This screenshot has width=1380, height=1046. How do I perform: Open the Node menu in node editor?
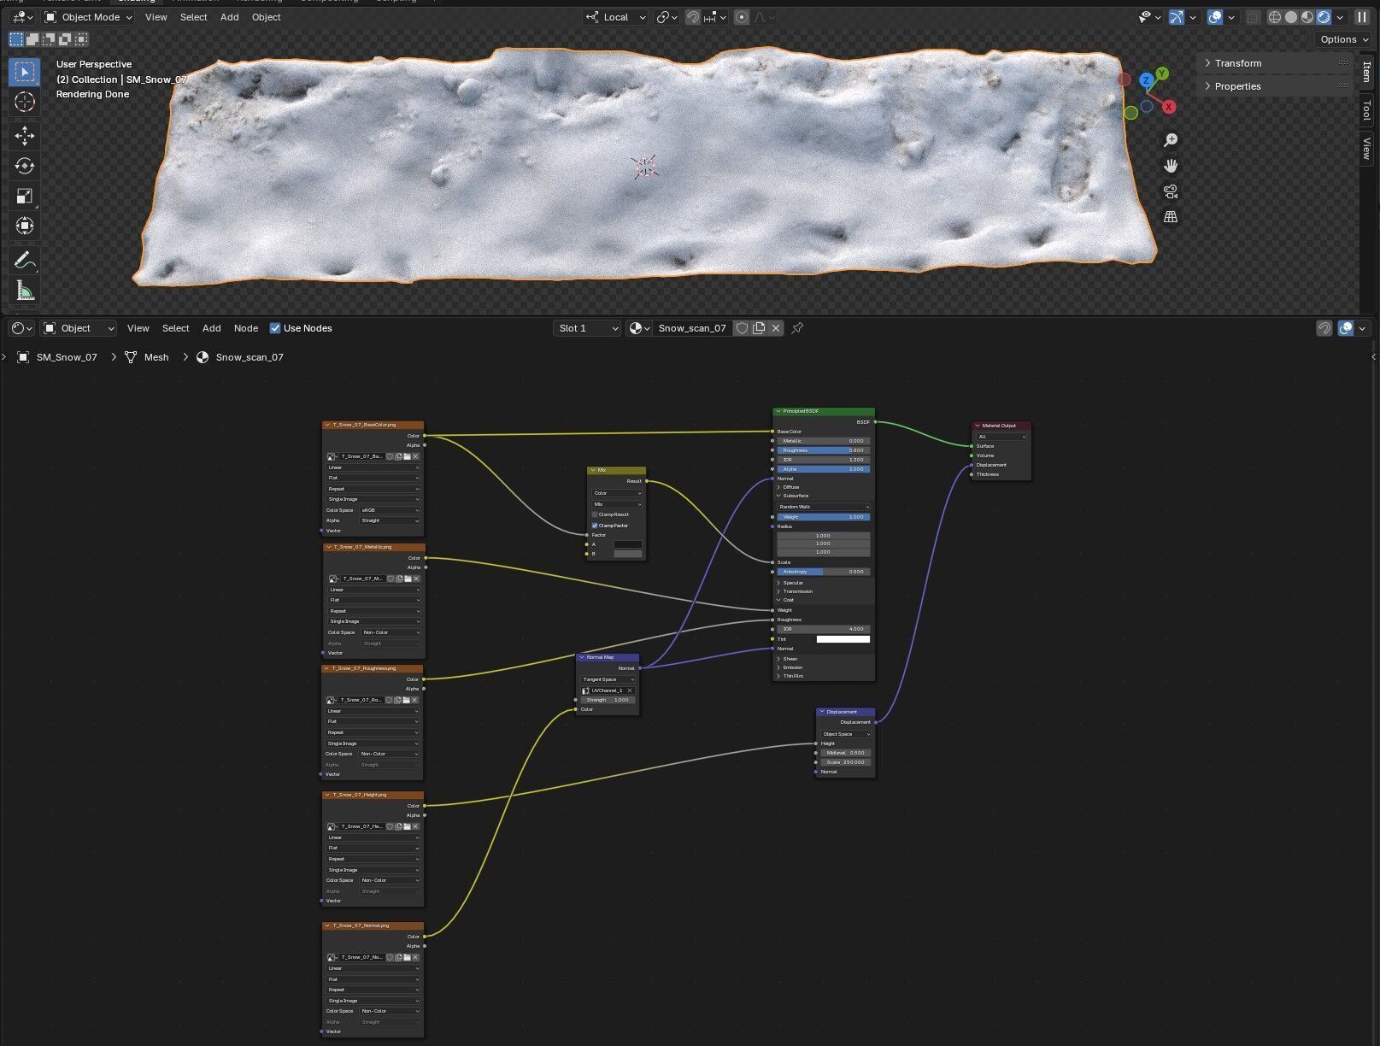(246, 328)
